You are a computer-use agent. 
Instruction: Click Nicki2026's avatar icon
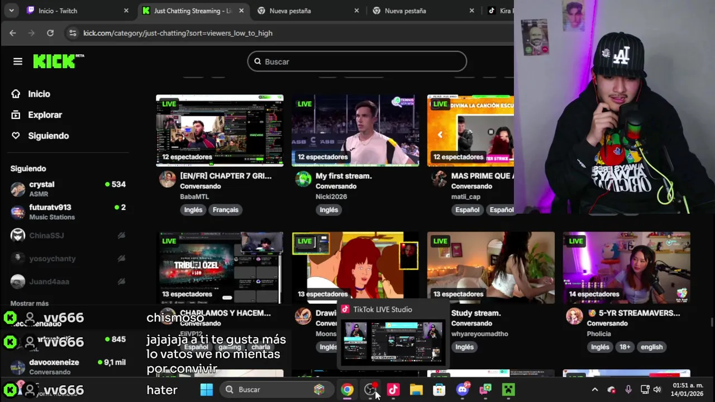[303, 179]
